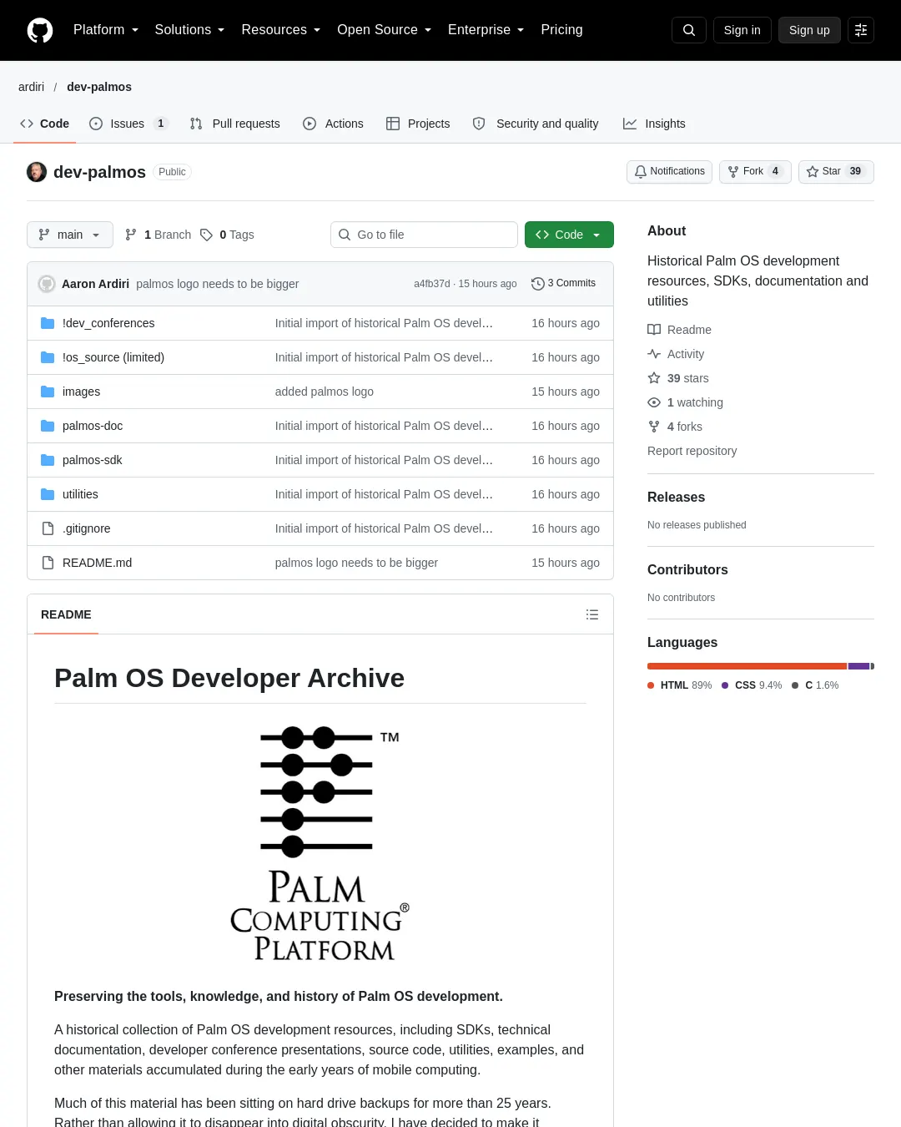Open the search magnifier icon
The image size is (901, 1127).
coord(689,30)
